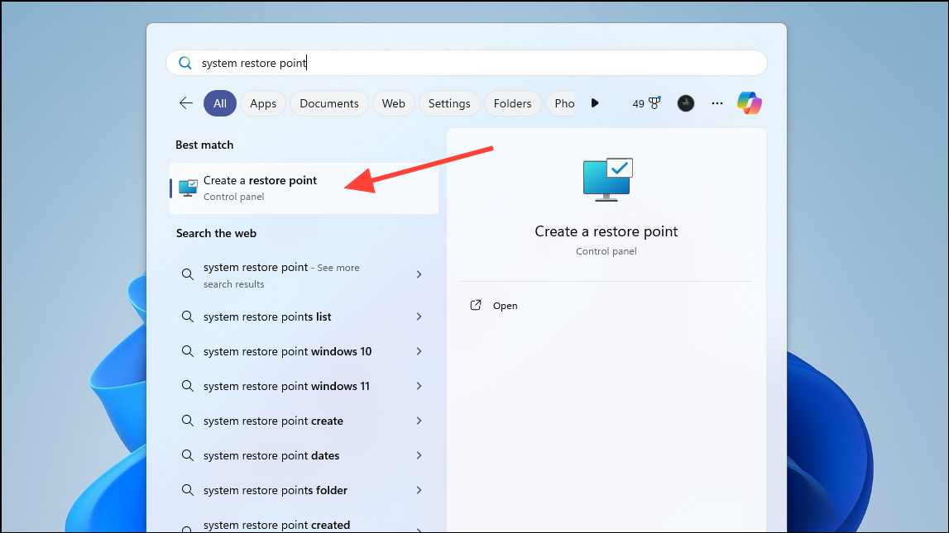Switch to the Settings filter tab
The width and height of the screenshot is (949, 533).
point(449,103)
